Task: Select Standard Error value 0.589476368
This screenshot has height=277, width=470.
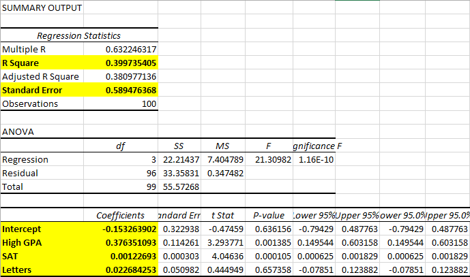Action: pos(121,90)
